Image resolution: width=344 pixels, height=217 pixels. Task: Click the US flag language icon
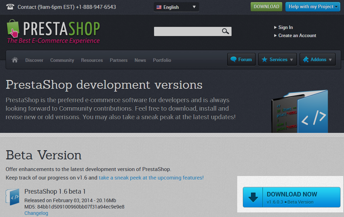coord(159,7)
